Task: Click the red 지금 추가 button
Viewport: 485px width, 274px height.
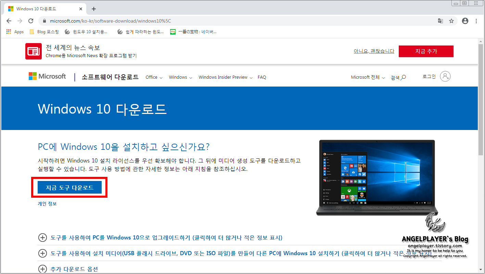Action: tap(426, 51)
